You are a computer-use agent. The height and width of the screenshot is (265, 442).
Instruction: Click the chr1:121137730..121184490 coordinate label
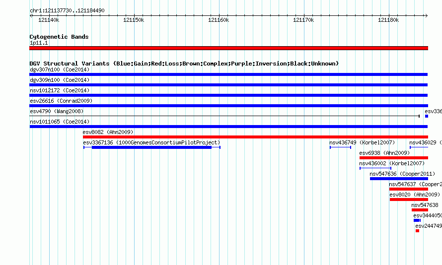67,10
